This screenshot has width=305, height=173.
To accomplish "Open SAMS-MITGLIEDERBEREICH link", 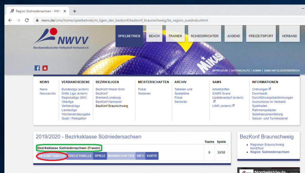I will click(x=282, y=70).
